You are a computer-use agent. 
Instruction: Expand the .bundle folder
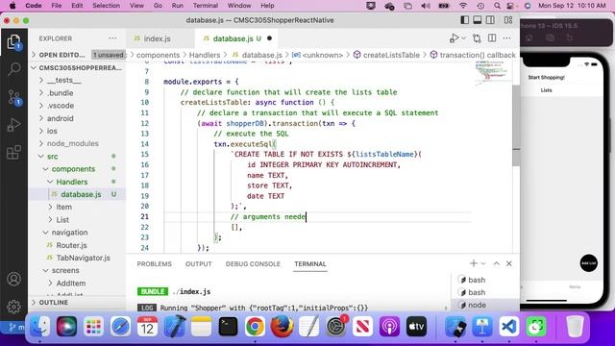click(x=60, y=93)
